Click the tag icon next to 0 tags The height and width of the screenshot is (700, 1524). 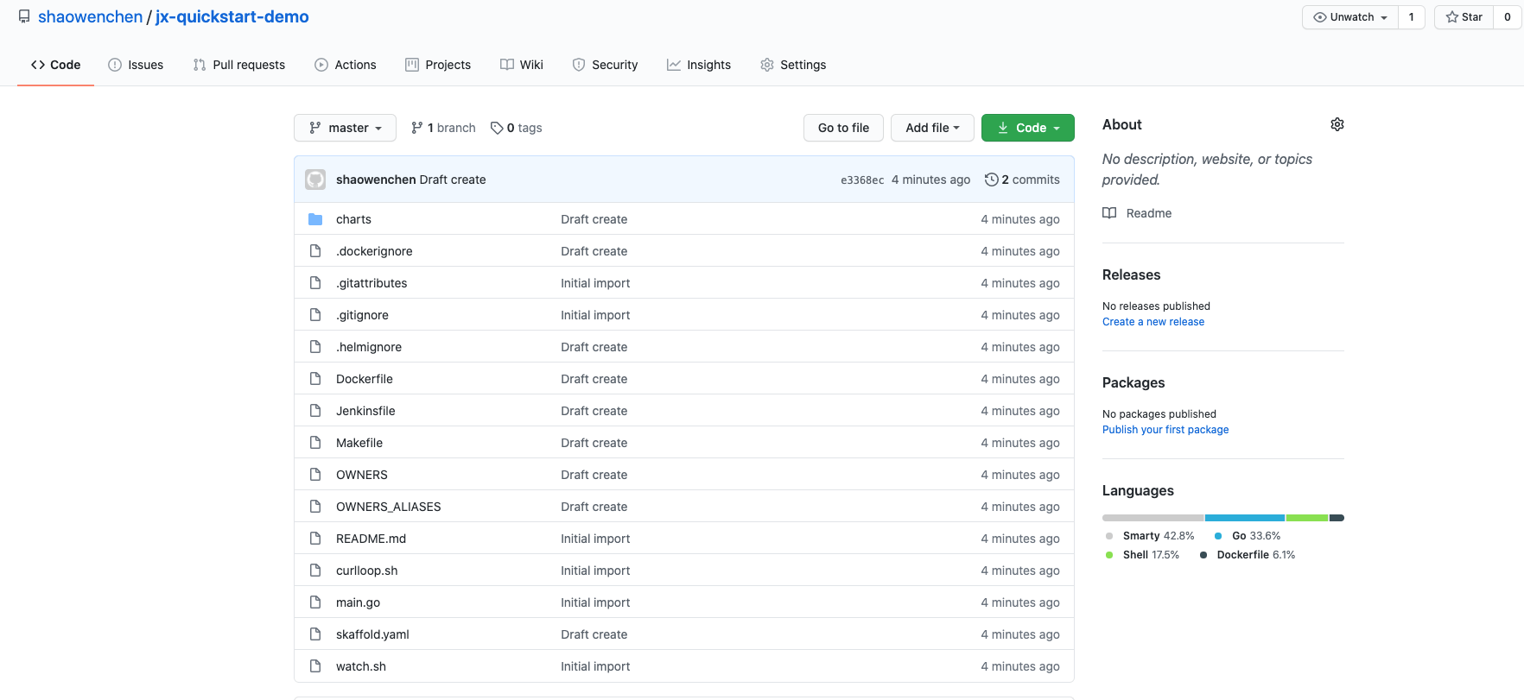pos(497,128)
